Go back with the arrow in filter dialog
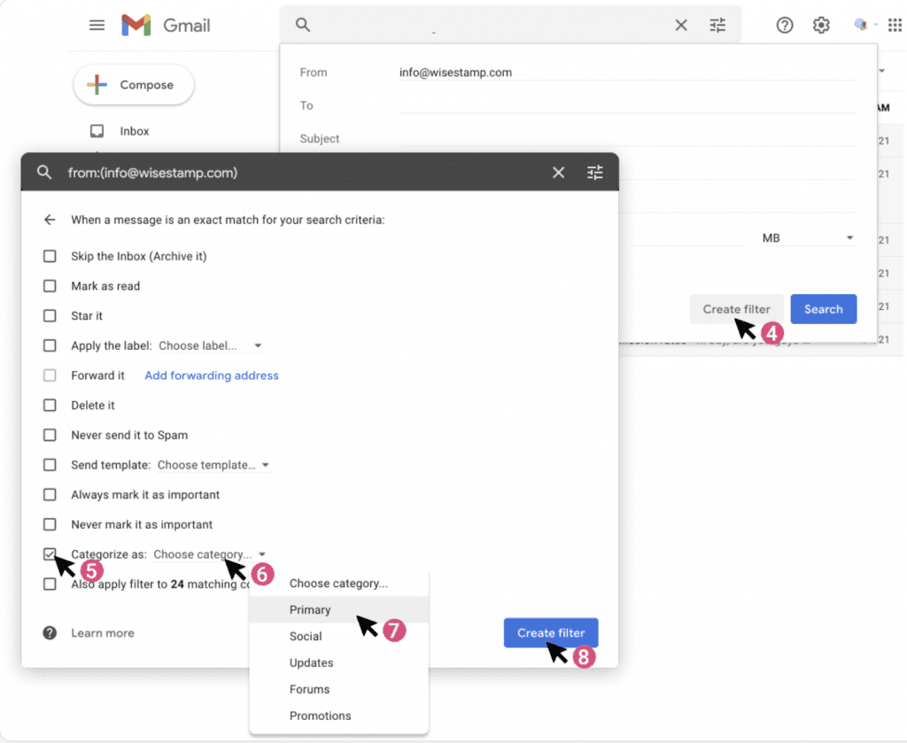Viewport: 907px width, 743px height. (x=50, y=220)
